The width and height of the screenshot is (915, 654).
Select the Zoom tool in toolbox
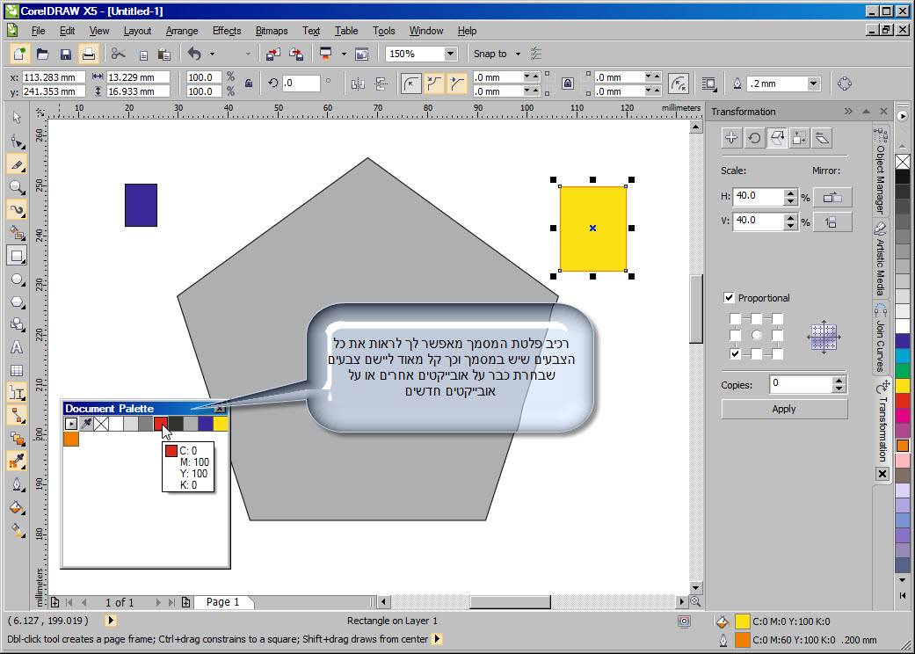click(x=17, y=187)
